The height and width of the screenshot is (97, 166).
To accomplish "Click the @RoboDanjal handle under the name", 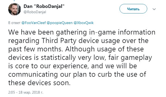I will click(35, 12).
